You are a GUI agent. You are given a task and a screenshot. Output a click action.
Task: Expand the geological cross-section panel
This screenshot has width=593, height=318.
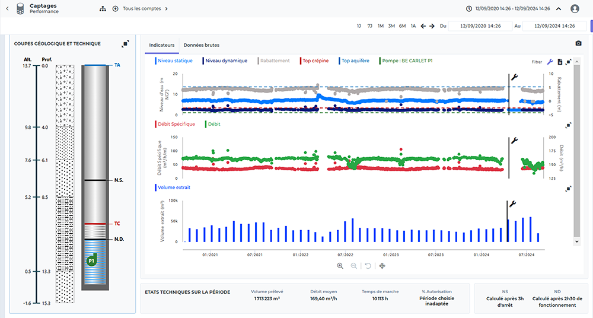coord(125,44)
